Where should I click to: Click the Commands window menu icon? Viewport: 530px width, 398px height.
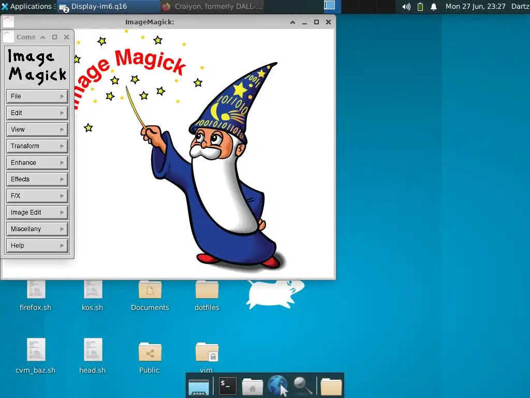pyautogui.click(x=9, y=37)
